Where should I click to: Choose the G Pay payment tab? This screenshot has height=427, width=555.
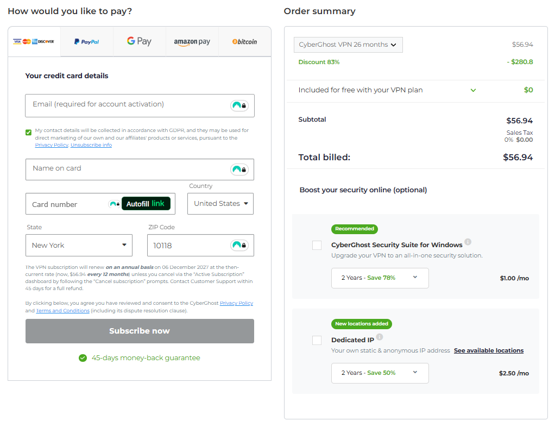coord(139,41)
